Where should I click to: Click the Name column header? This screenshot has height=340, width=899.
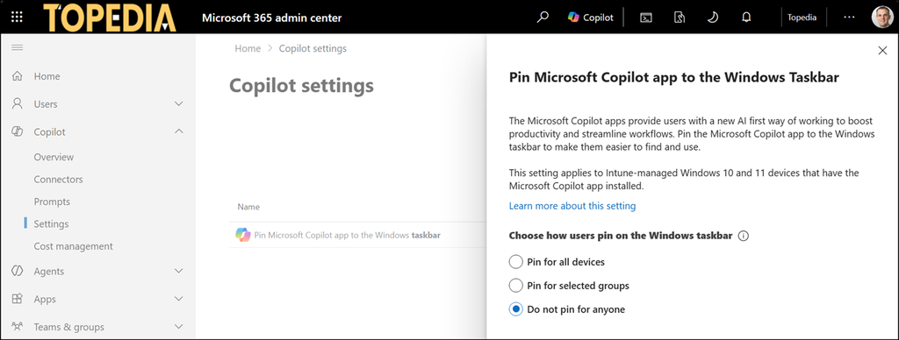click(x=248, y=207)
